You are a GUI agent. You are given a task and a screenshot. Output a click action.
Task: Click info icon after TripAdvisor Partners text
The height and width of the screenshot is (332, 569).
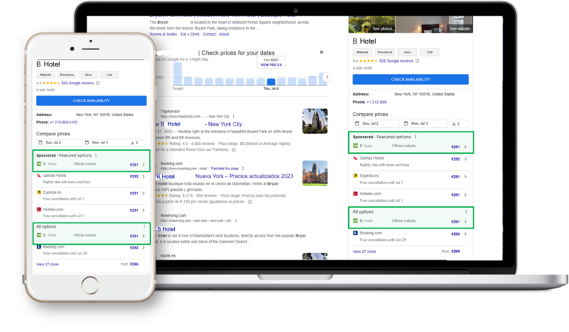pos(233,149)
